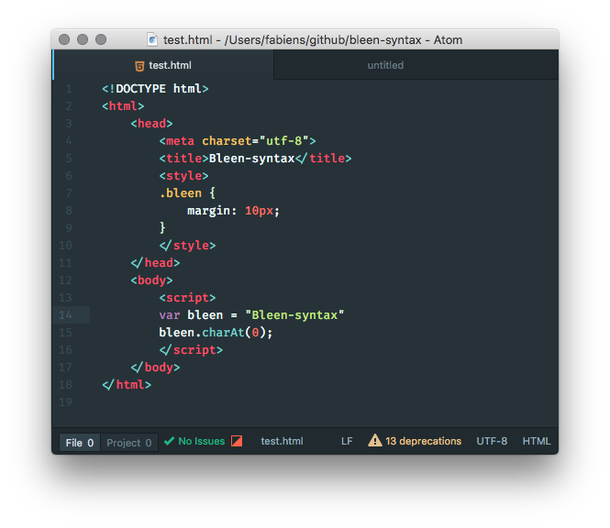Open the 13 deprecations report
Image resolution: width=610 pixels, height=528 pixels.
pyautogui.click(x=423, y=441)
